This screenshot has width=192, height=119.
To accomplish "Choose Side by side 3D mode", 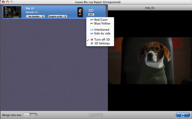I will (100, 34).
